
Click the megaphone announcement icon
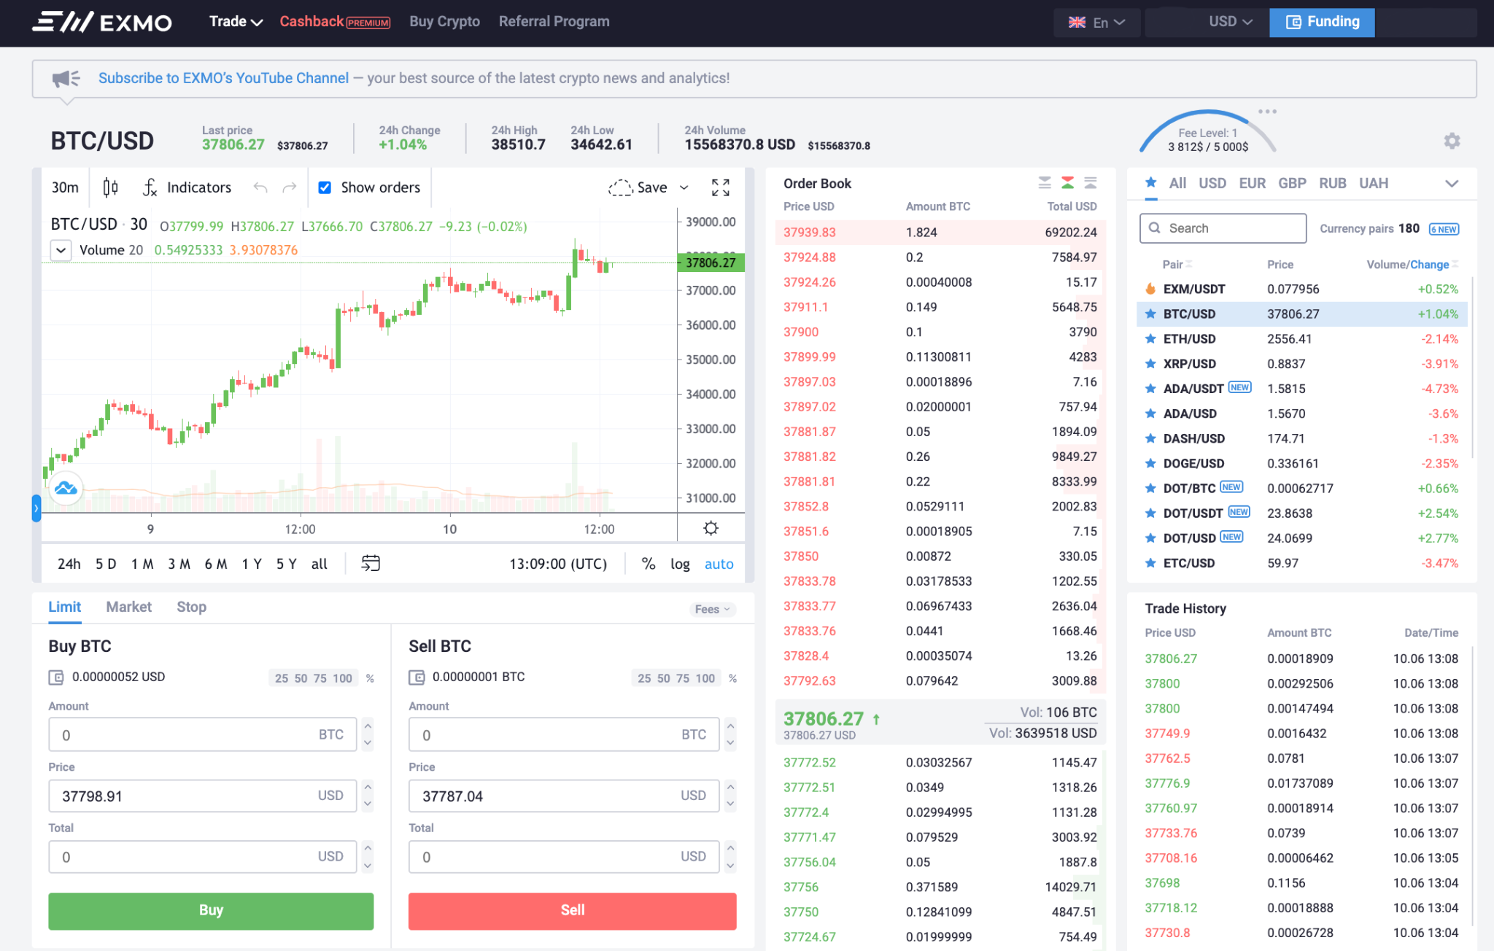tap(66, 78)
